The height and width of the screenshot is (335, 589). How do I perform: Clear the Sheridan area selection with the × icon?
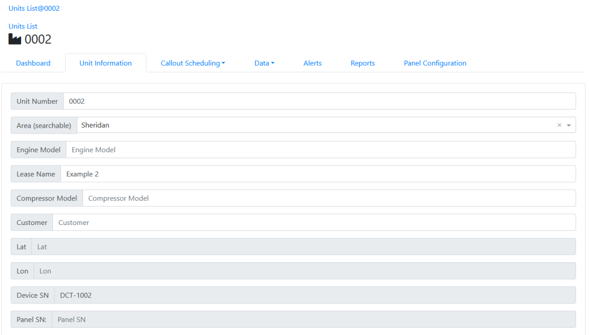(x=559, y=125)
